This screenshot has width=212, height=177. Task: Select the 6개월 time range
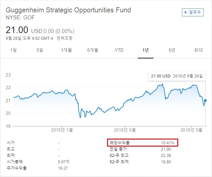pos(93,50)
